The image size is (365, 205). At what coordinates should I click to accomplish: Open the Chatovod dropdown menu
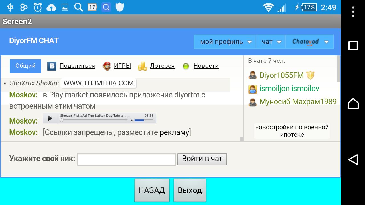tap(309, 42)
